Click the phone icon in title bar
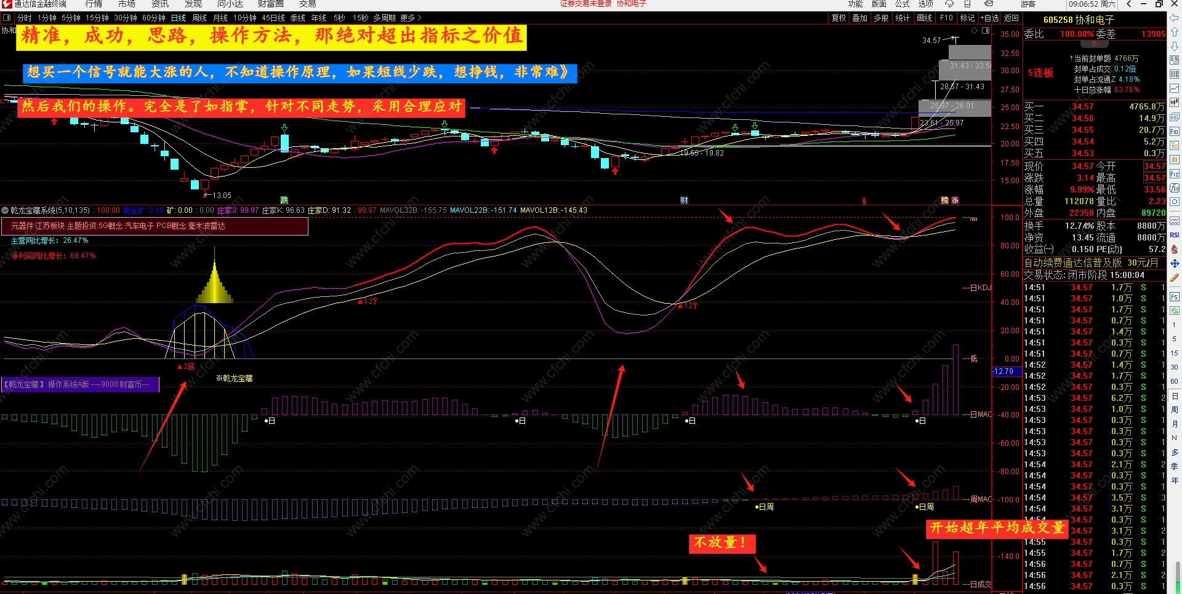Screen dimensions: 1182x594 [x=967, y=4]
